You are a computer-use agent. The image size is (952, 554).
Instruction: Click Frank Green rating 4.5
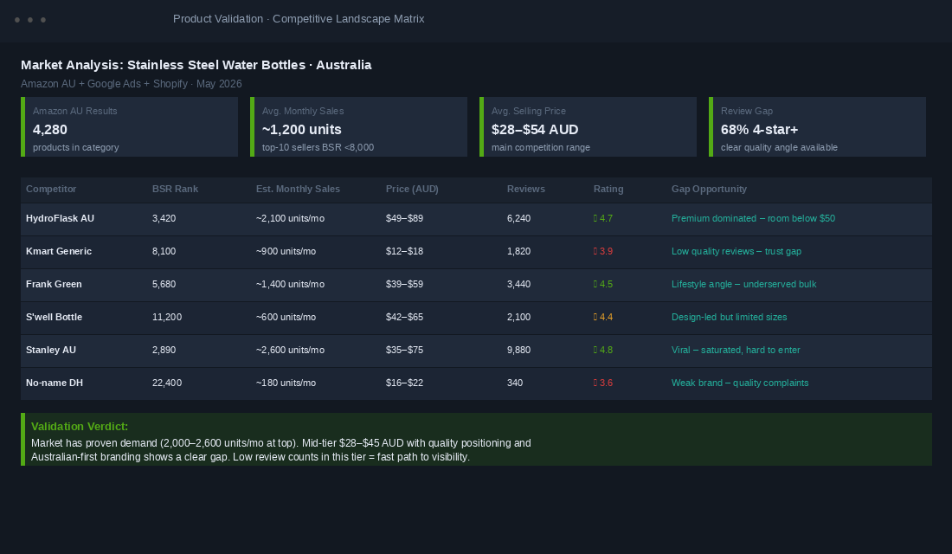tap(603, 284)
